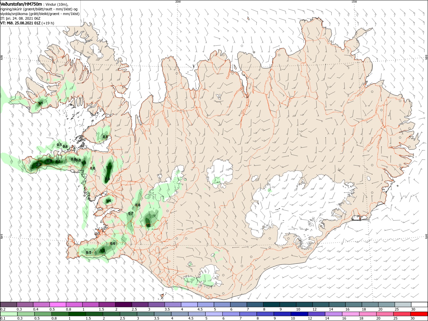Select the 2 grey-green swatch in lower legend row

pyautogui.click(x=111, y=314)
